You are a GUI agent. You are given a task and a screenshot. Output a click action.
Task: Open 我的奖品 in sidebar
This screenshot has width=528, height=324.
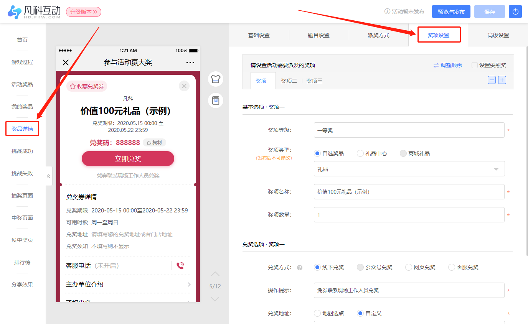point(22,107)
